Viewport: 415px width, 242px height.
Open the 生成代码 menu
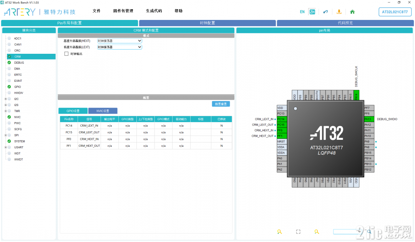coord(154,11)
